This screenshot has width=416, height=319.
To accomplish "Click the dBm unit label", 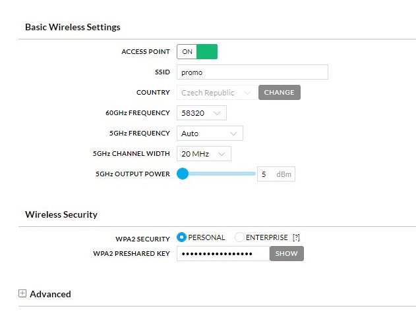I will 283,174.
